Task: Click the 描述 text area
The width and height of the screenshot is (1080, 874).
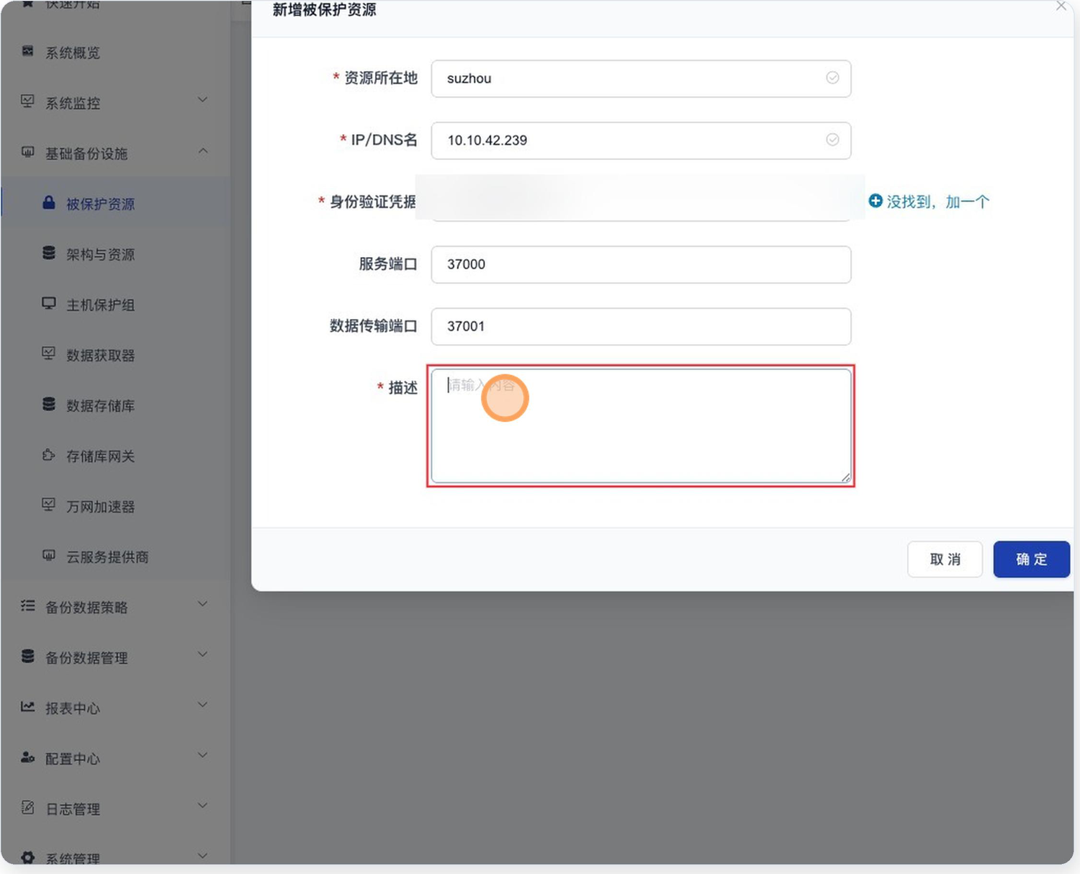Action: coord(641,425)
